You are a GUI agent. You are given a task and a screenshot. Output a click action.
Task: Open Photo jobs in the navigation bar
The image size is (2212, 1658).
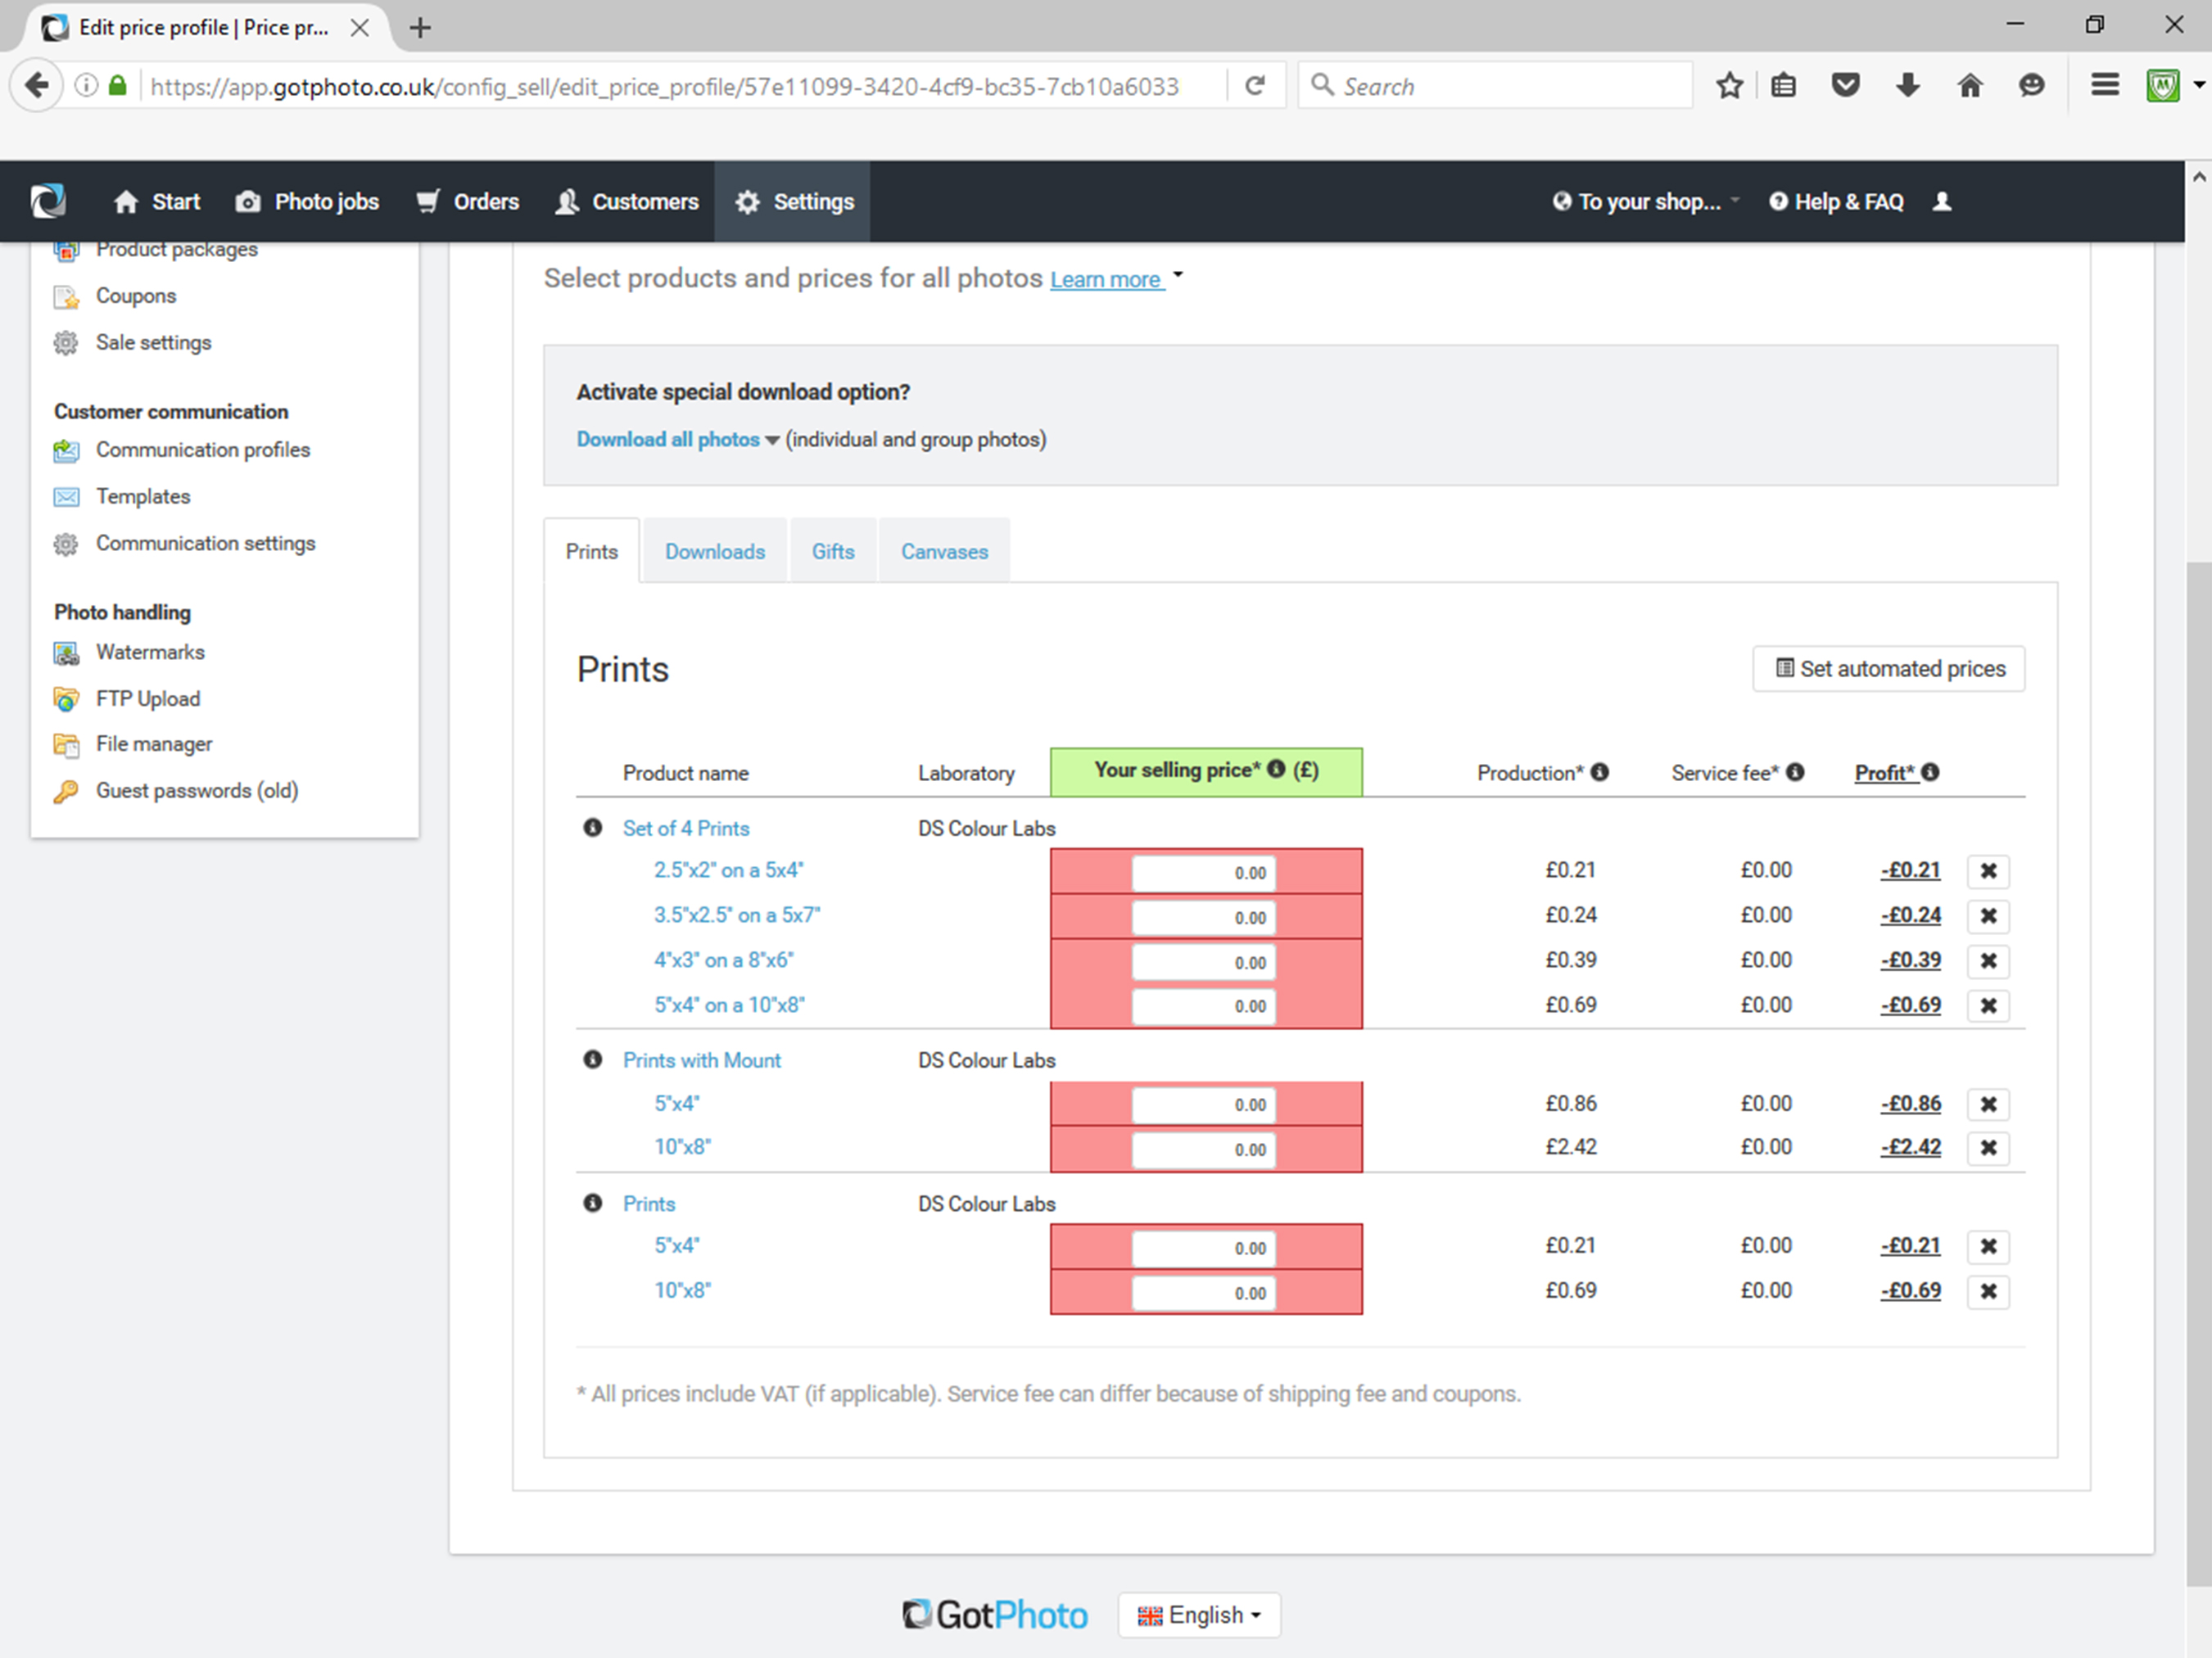(x=307, y=202)
